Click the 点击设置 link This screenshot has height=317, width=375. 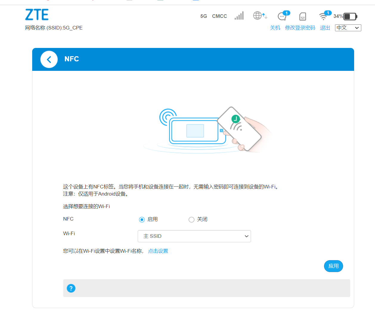point(158,251)
